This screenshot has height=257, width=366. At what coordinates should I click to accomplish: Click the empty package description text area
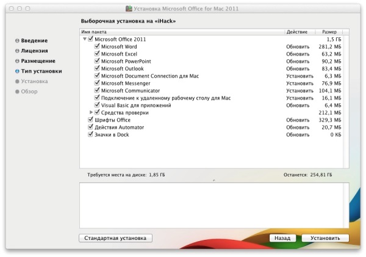click(x=212, y=206)
